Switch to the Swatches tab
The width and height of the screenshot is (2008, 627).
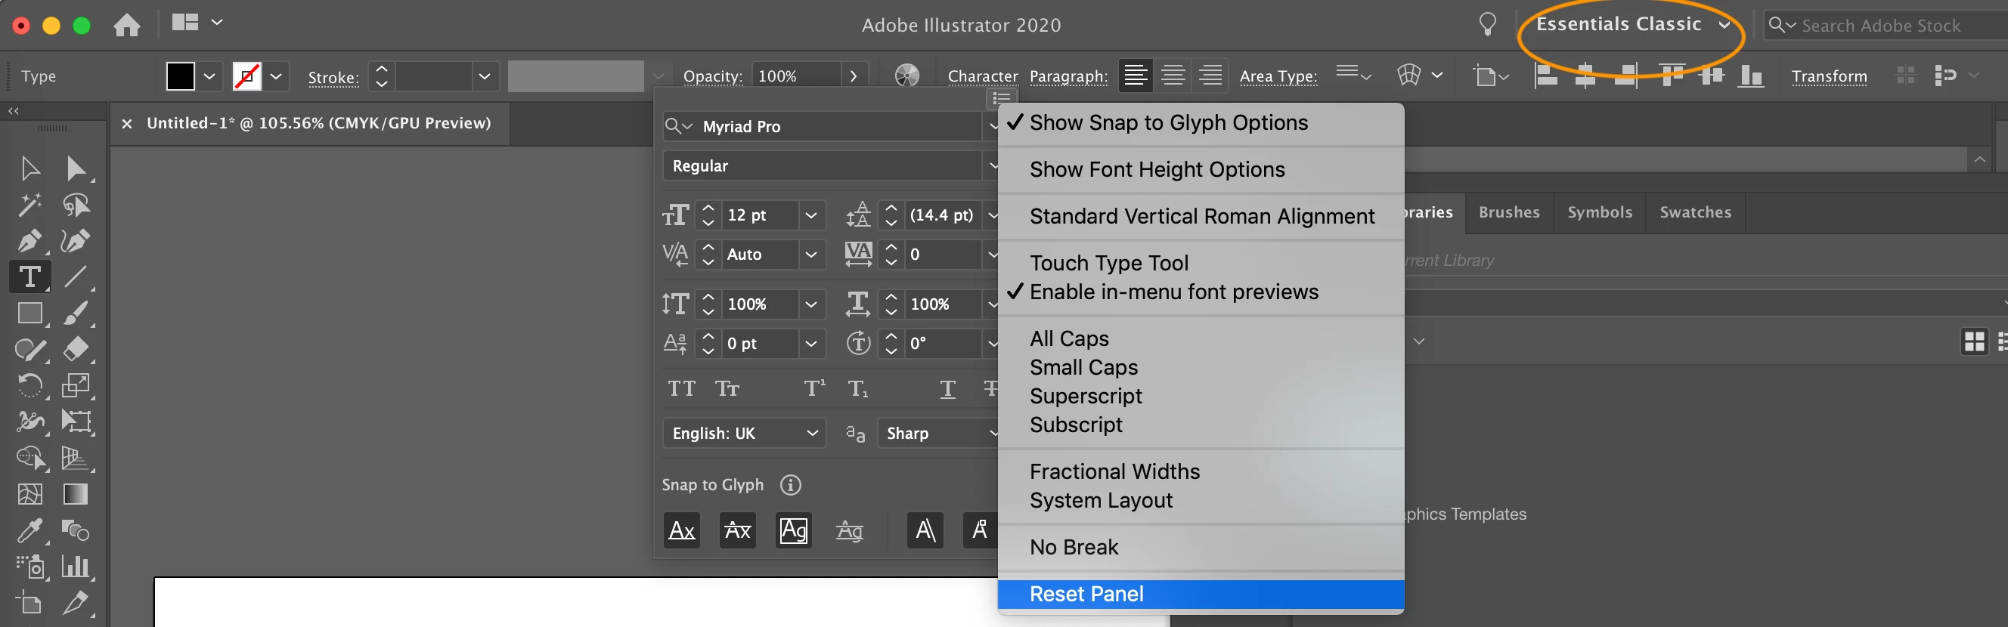click(x=1696, y=212)
